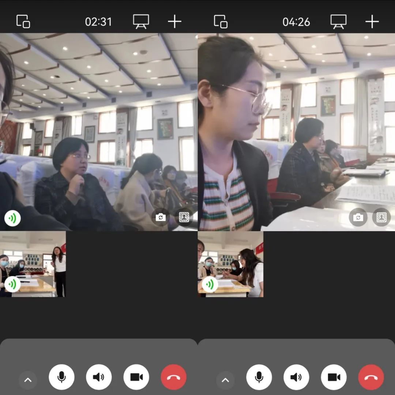The height and width of the screenshot is (395, 395).
Task: Mute microphone in left call
Action: pyautogui.click(x=61, y=377)
